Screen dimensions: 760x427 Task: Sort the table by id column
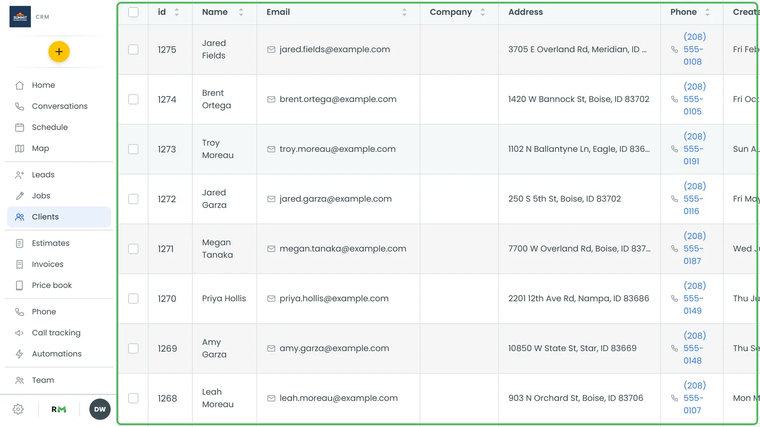tap(177, 12)
